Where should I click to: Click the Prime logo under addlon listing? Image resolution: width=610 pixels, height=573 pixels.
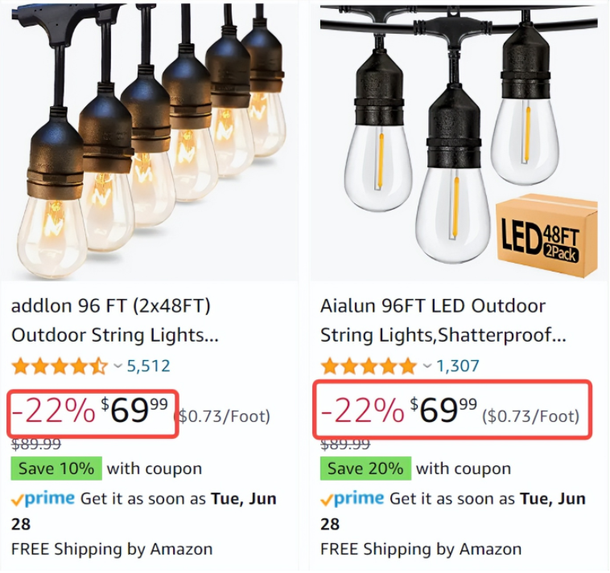pyautogui.click(x=44, y=499)
